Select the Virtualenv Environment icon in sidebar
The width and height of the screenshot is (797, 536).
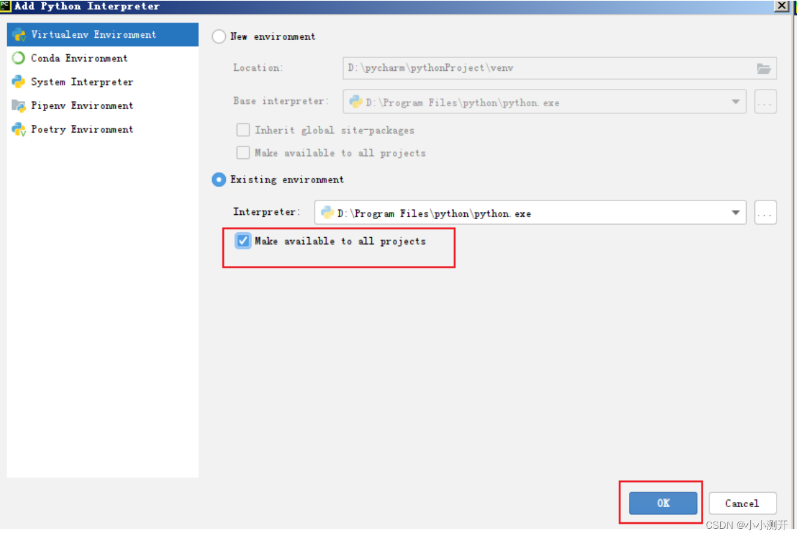pyautogui.click(x=18, y=34)
